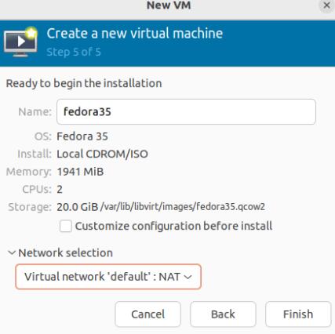
Task: Click the OS value Fedora 35
Action: (82, 136)
